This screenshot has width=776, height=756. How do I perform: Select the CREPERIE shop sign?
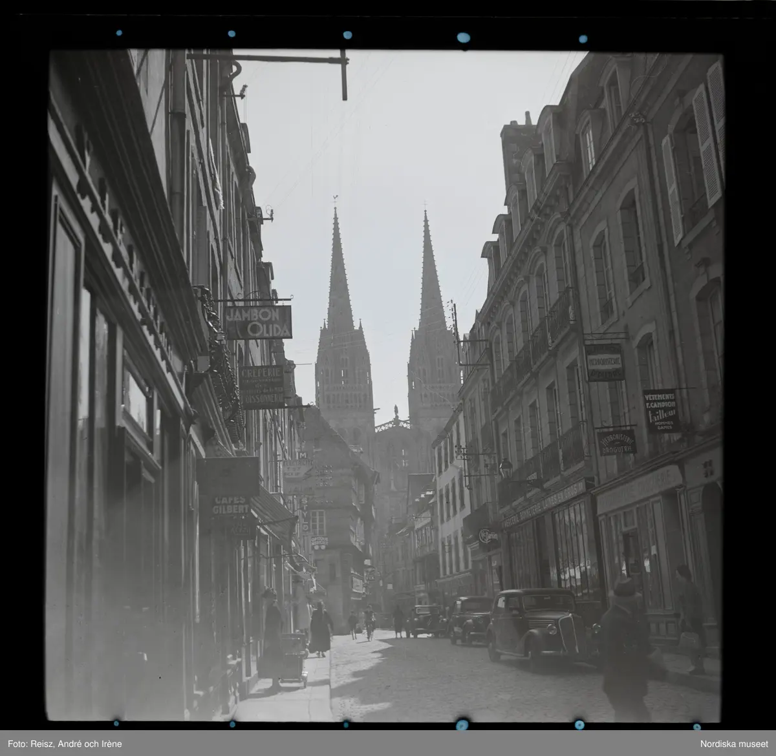point(262,387)
